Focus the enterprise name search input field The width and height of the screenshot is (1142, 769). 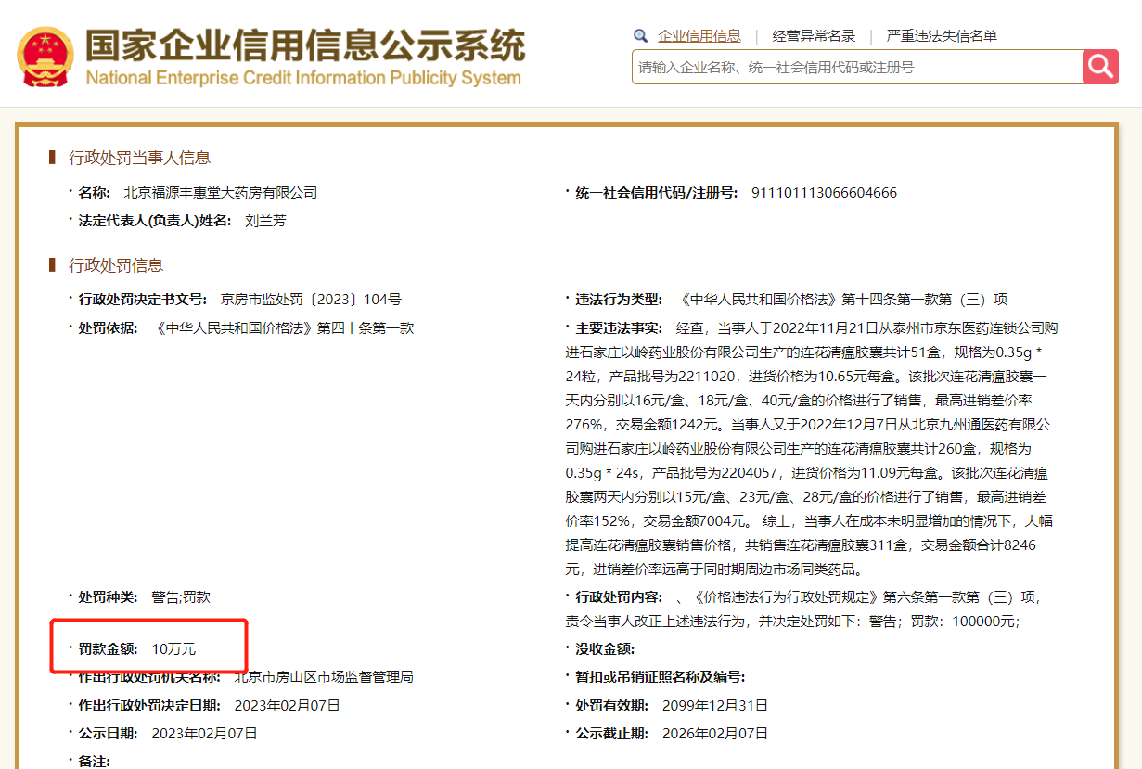856,67
